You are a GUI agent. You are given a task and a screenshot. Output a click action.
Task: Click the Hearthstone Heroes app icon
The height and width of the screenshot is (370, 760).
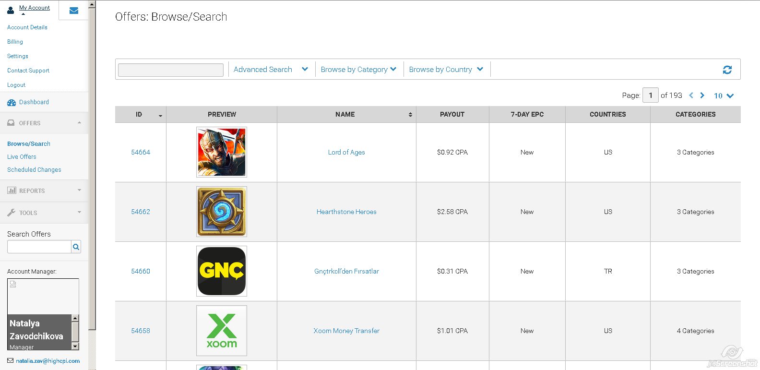pyautogui.click(x=222, y=212)
